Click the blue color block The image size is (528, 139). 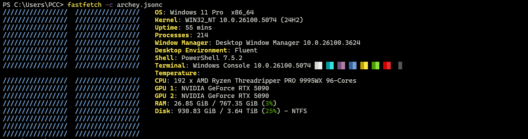coord(353,66)
